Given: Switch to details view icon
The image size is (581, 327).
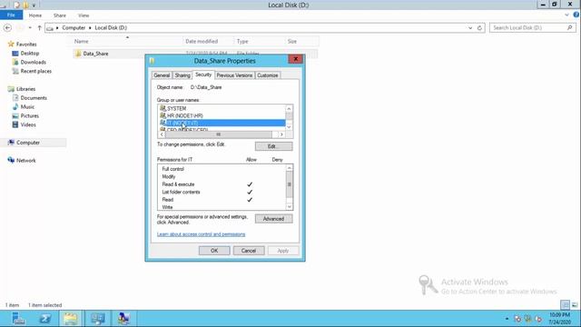Looking at the screenshot, I should 565,305.
